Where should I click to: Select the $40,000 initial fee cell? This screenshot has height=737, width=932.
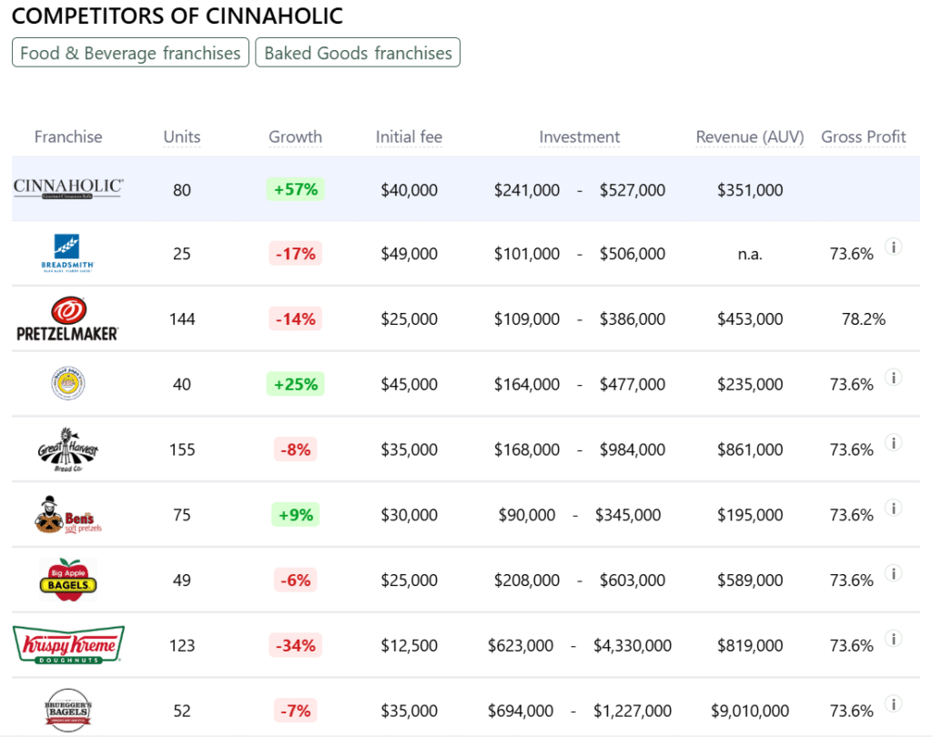pyautogui.click(x=409, y=190)
